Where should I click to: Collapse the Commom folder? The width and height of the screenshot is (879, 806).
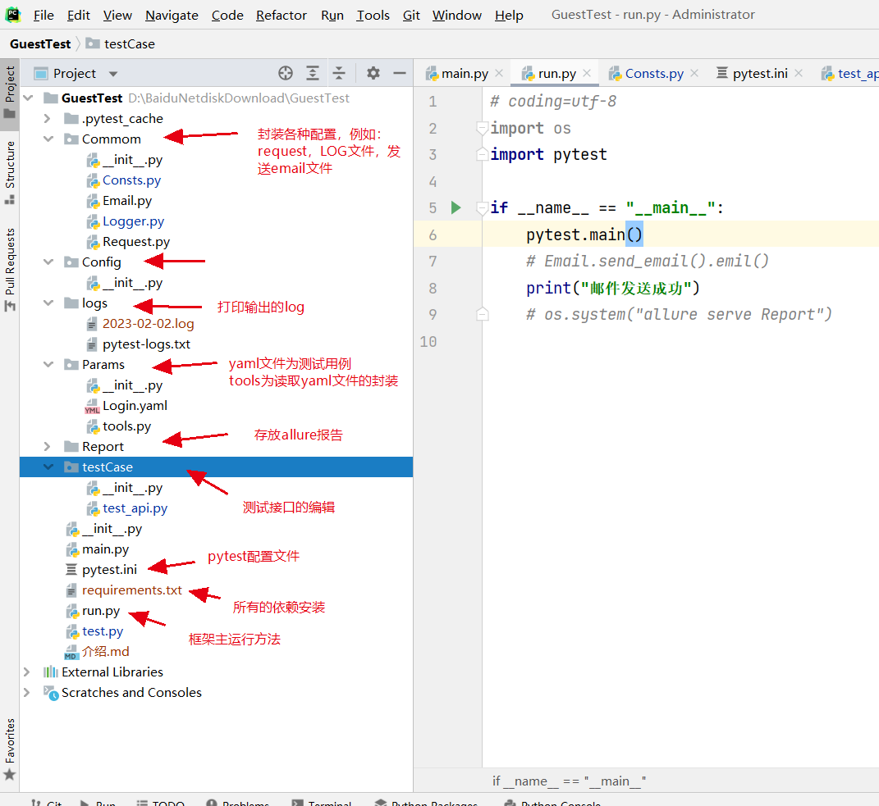48,139
